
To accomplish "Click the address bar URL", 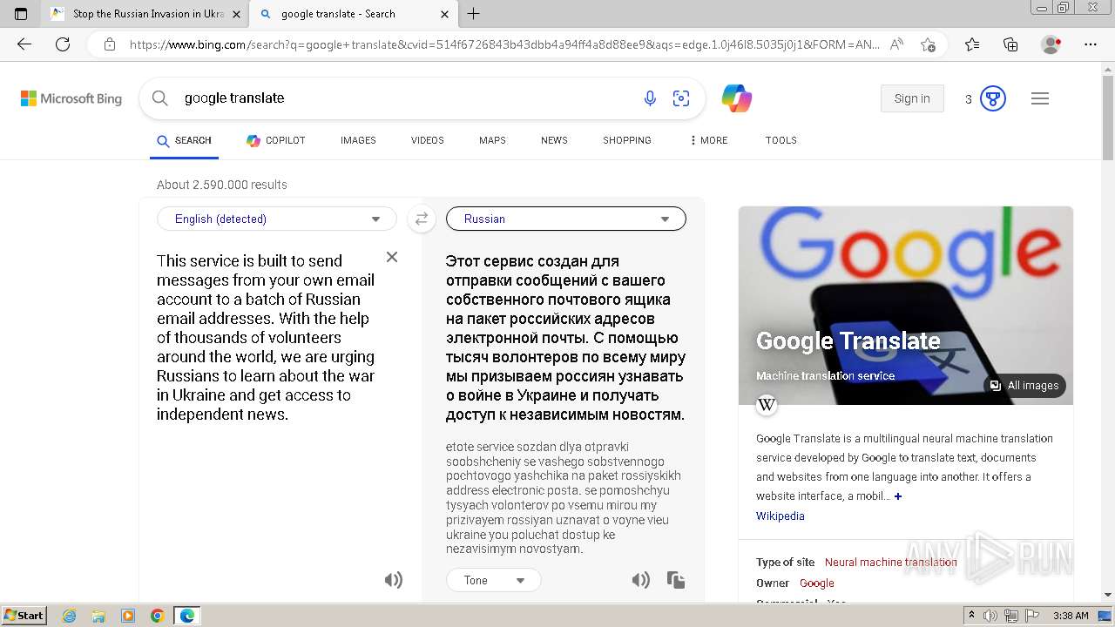I will (504, 44).
